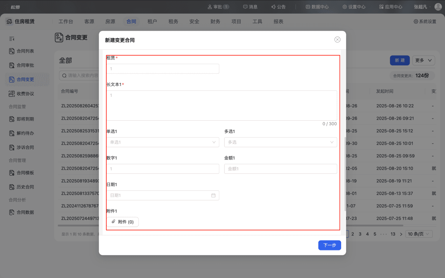Open 涉诉合同 in sidebar
Image resolution: width=445 pixels, height=278 pixels.
[27, 148]
